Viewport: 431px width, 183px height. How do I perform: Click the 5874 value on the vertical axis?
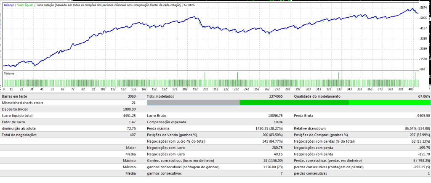424,8
